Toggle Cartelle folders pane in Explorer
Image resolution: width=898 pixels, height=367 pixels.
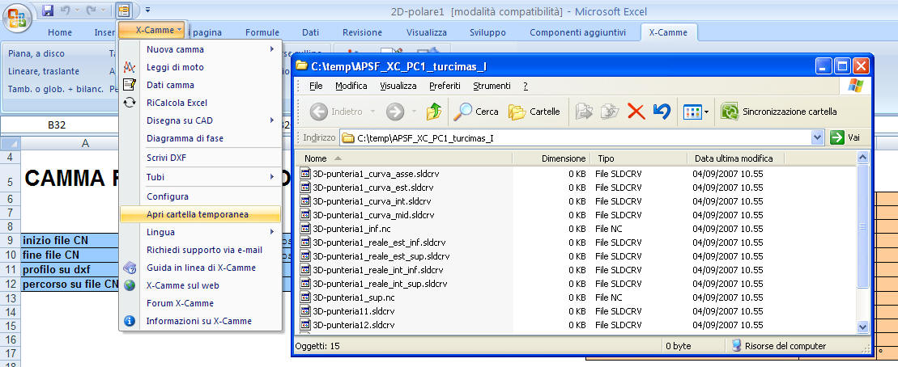coord(534,112)
